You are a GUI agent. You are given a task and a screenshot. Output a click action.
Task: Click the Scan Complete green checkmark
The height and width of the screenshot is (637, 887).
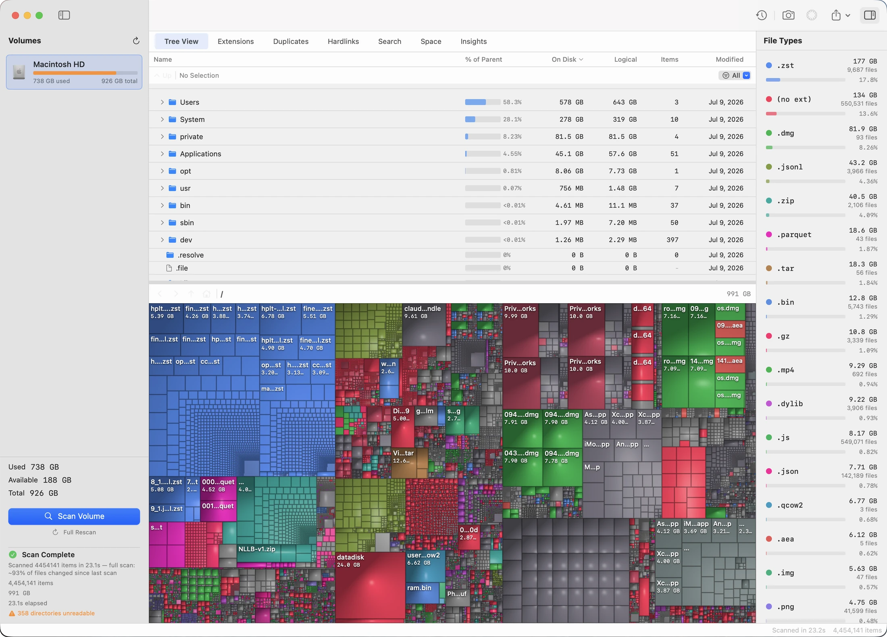pyautogui.click(x=13, y=554)
